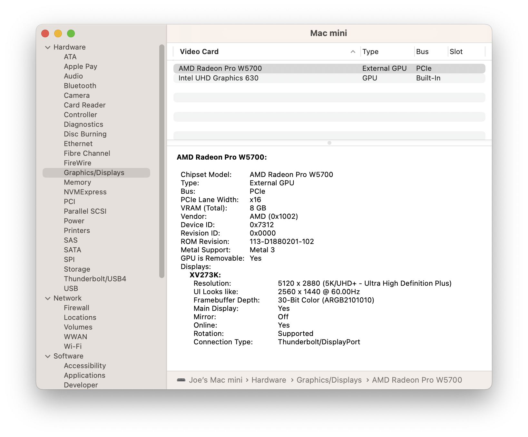Close the System Information window
The image size is (528, 437).
coord(45,33)
